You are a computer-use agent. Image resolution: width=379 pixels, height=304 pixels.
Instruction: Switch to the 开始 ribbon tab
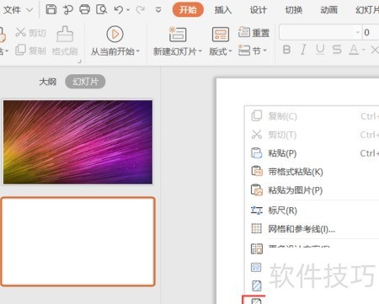[x=188, y=10]
